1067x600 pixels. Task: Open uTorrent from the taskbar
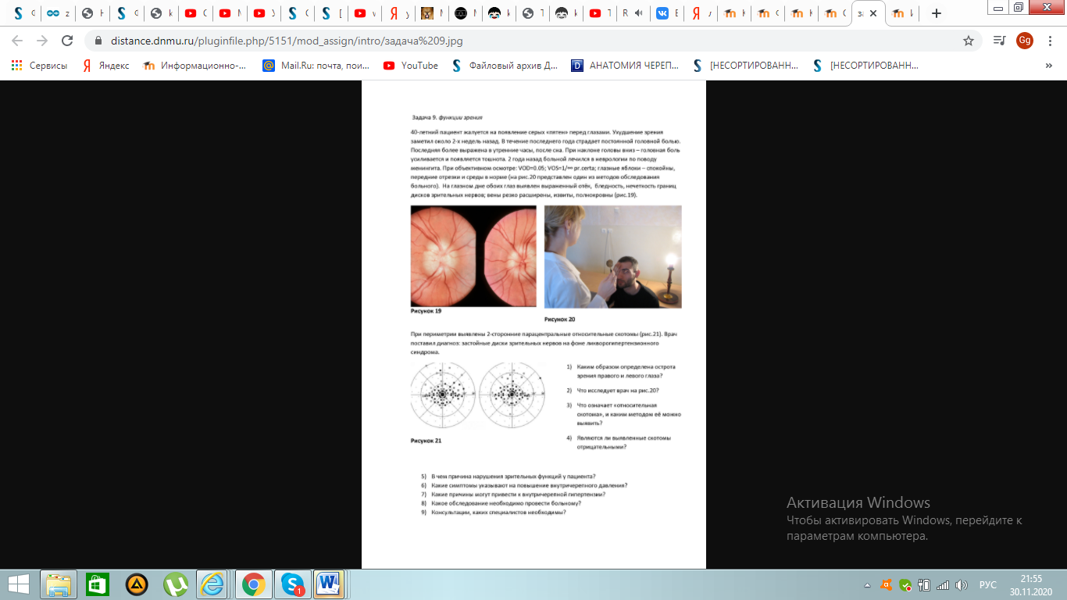(175, 584)
